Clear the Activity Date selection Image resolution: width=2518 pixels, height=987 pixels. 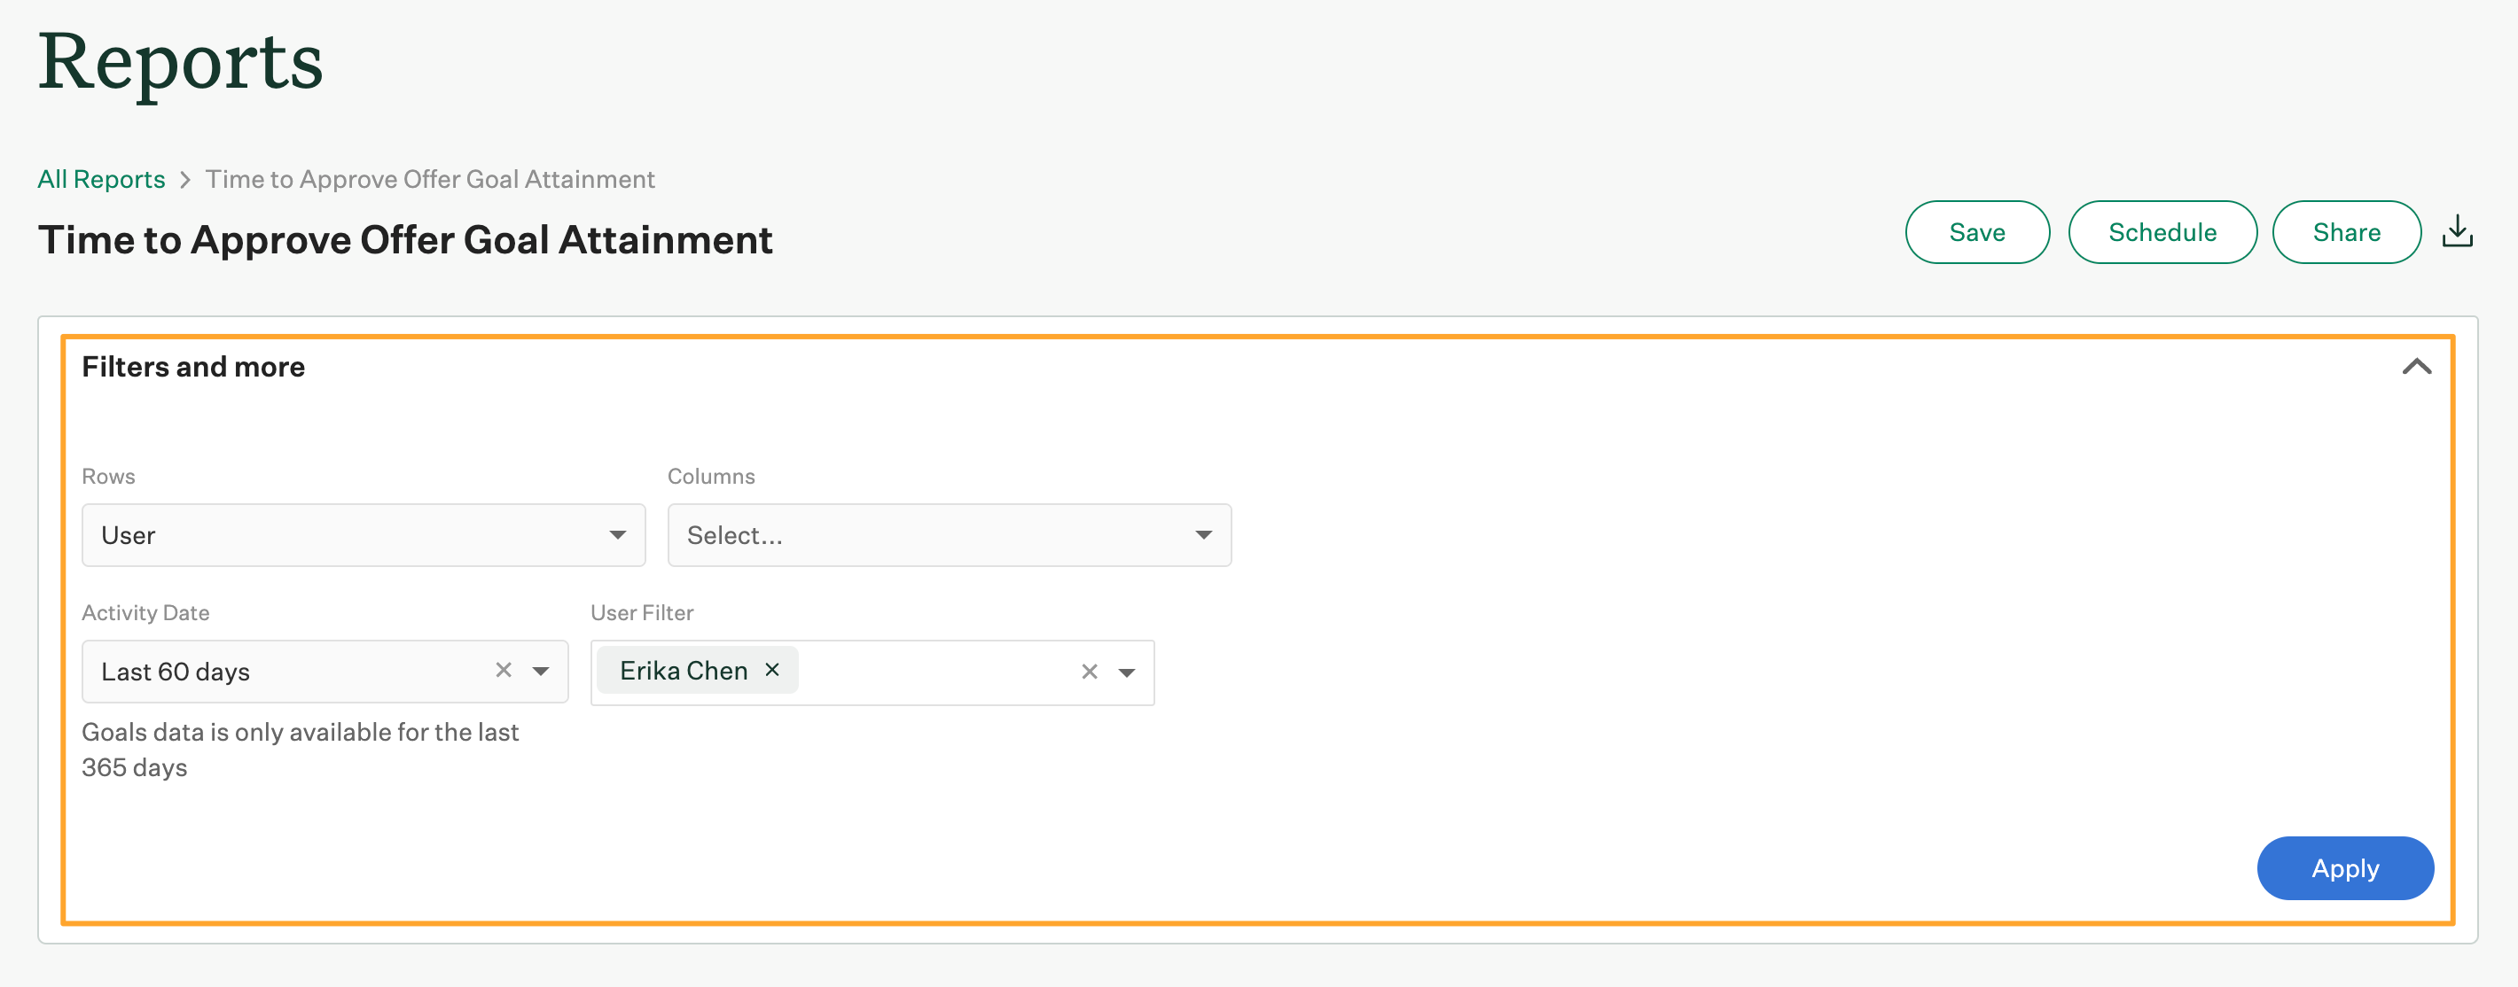click(x=504, y=671)
